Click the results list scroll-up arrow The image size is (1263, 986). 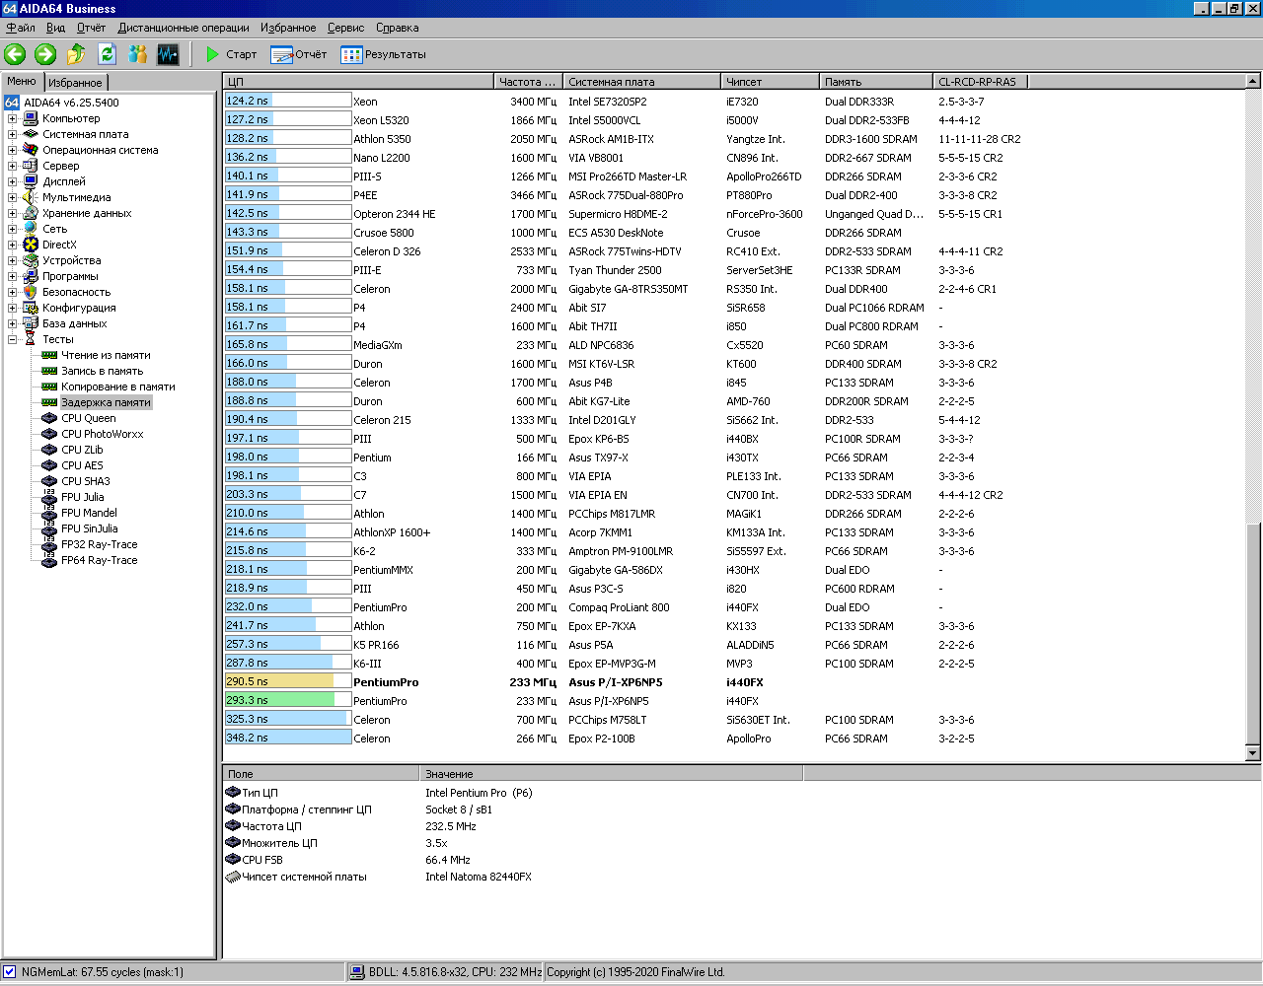(1253, 82)
